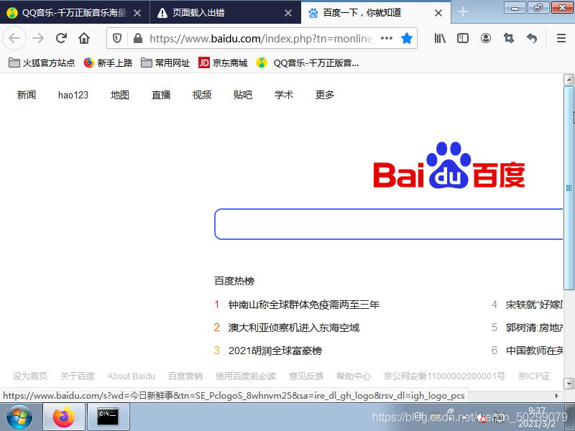The width and height of the screenshot is (575, 431).
Task: Open 京公网安备11000002000001号 link
Action: (x=444, y=376)
